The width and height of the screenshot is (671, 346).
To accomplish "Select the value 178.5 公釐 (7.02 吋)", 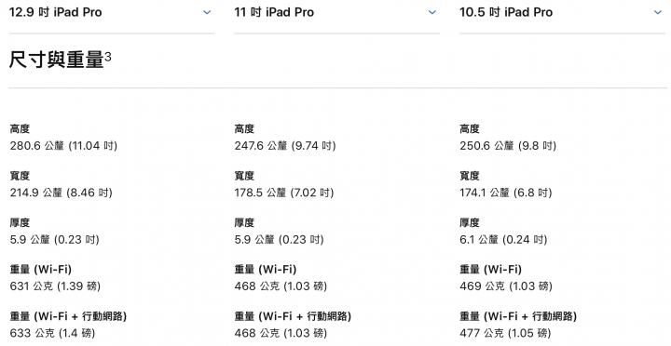I will [x=284, y=193].
